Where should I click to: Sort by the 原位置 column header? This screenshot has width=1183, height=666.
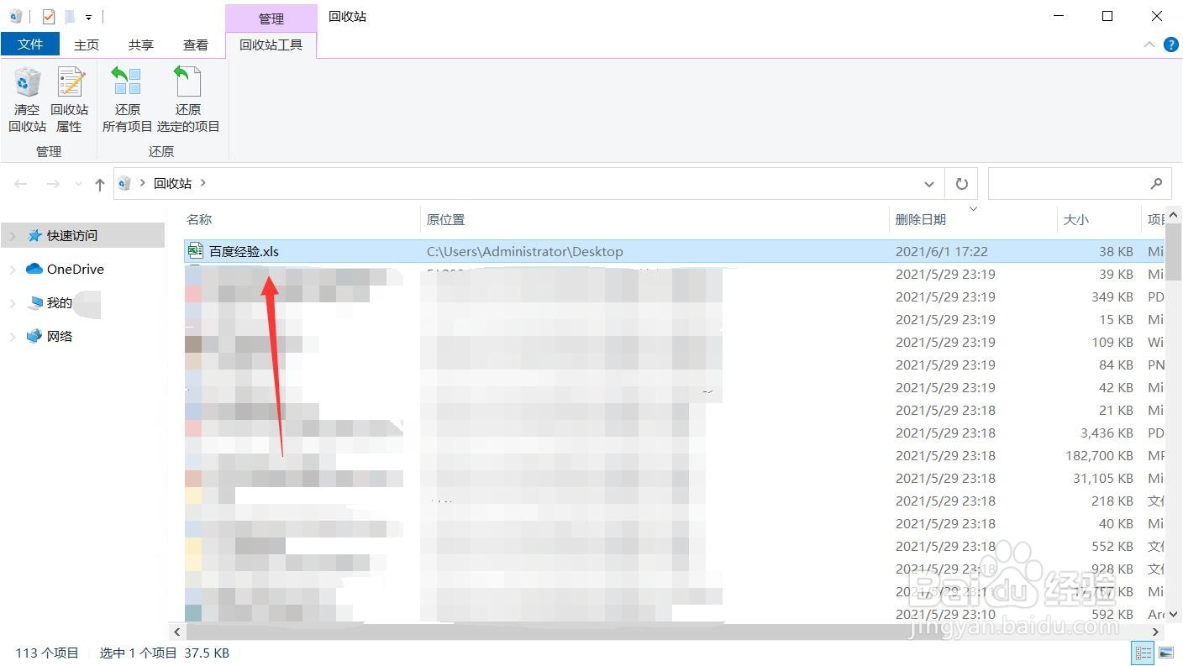pos(445,219)
